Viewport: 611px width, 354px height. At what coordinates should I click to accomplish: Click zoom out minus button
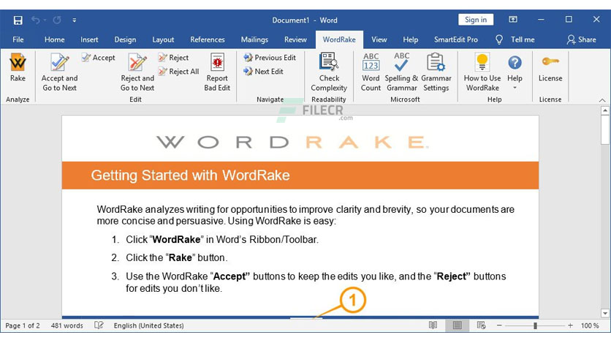point(499,325)
